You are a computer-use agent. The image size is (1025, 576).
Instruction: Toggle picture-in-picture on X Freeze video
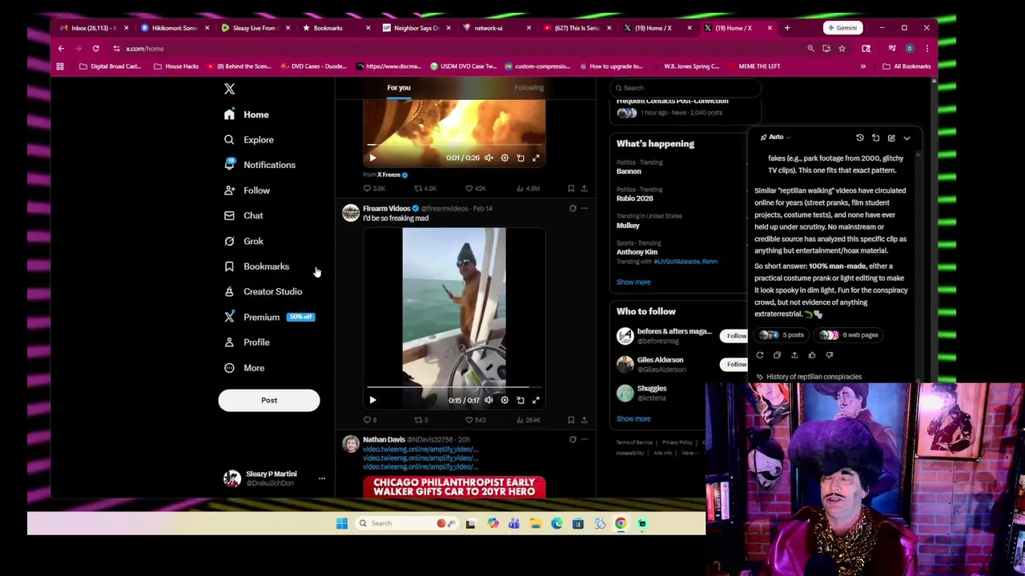(521, 158)
